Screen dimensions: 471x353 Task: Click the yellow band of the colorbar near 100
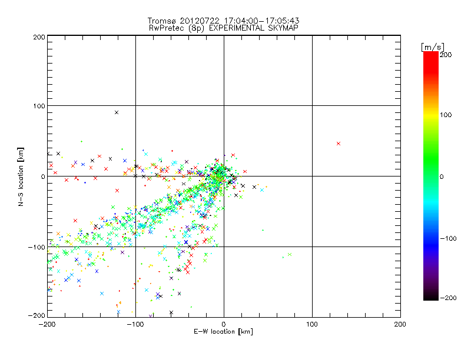pyautogui.click(x=431, y=115)
